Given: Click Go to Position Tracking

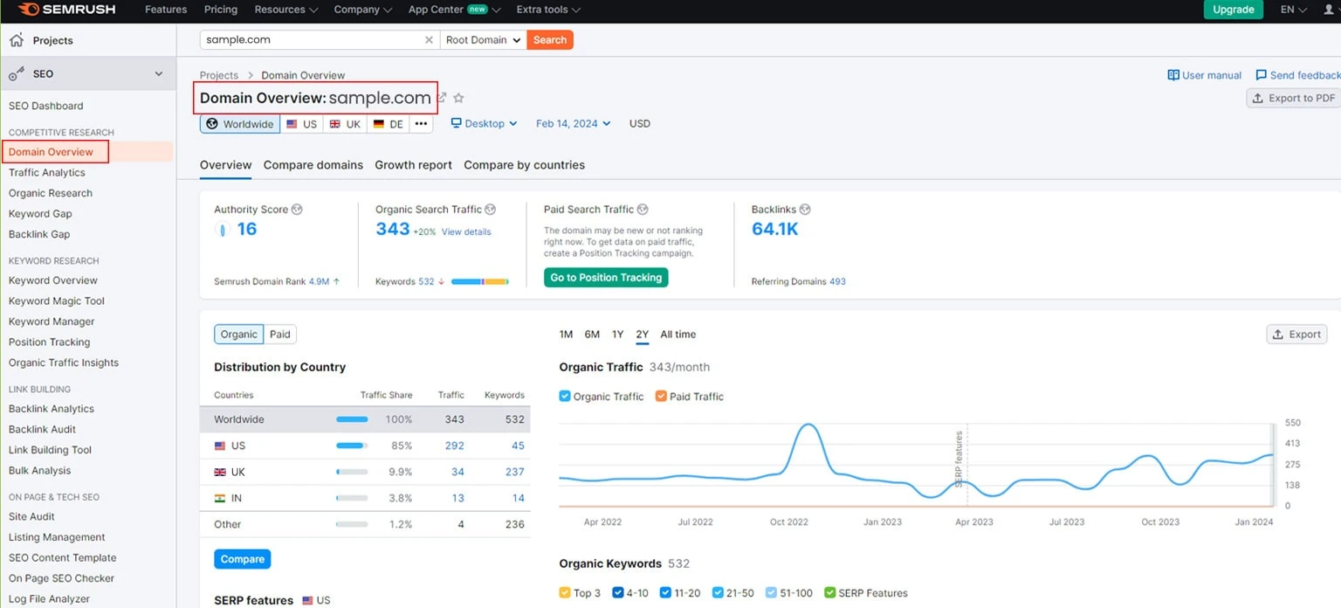Looking at the screenshot, I should [x=607, y=278].
